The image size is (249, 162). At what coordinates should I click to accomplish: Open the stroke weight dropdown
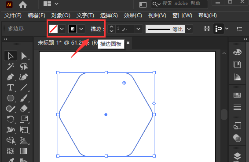138,29
